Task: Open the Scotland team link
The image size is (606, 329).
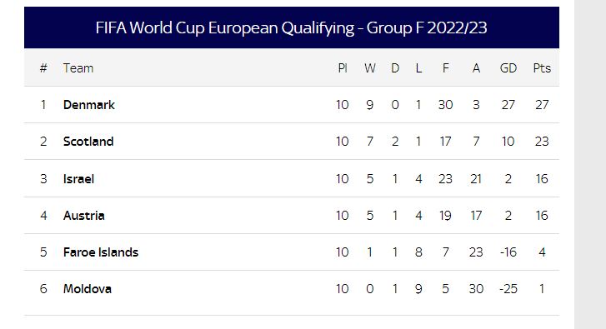Action: click(x=88, y=142)
